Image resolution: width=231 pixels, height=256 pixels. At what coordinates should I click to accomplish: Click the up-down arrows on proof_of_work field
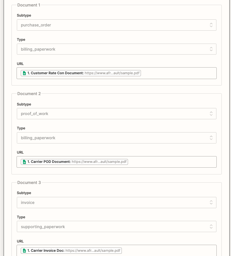point(211,114)
